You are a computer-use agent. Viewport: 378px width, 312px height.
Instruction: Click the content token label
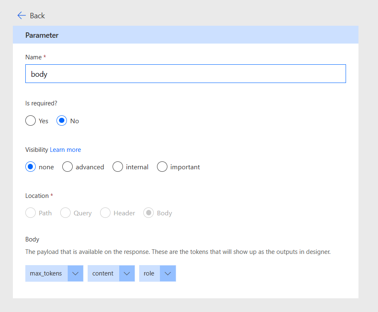(103, 273)
